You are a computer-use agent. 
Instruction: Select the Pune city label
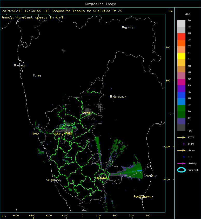tap(36, 75)
